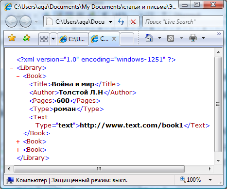Click the horizontal scrollbar left arrow
Image resolution: width=227 pixels, height=189 pixels.
coord(9,169)
